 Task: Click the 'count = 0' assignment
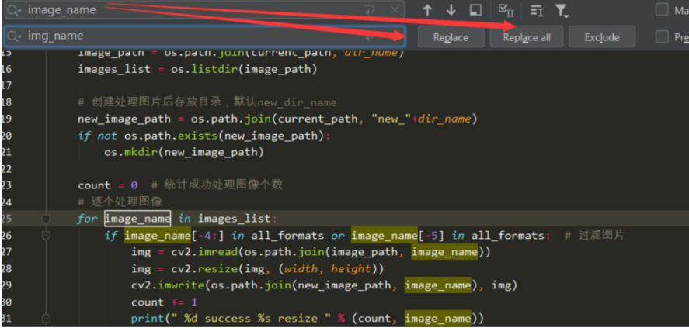(x=108, y=185)
